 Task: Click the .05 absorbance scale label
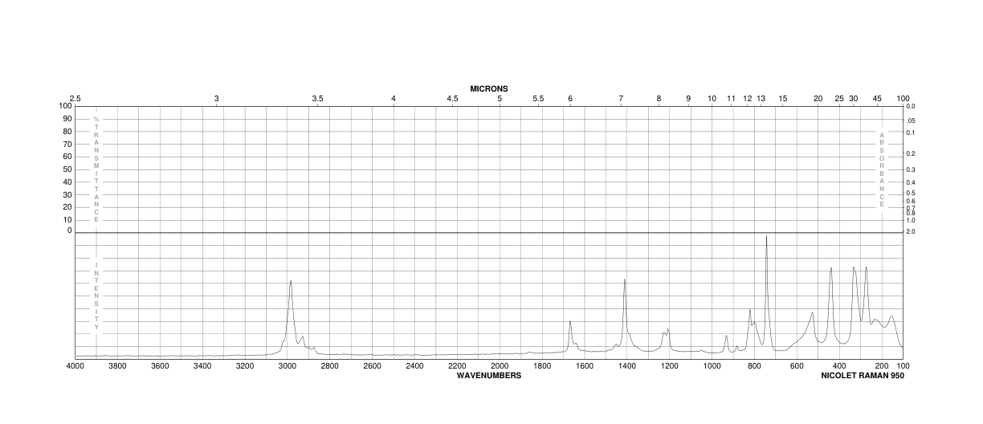click(911, 120)
